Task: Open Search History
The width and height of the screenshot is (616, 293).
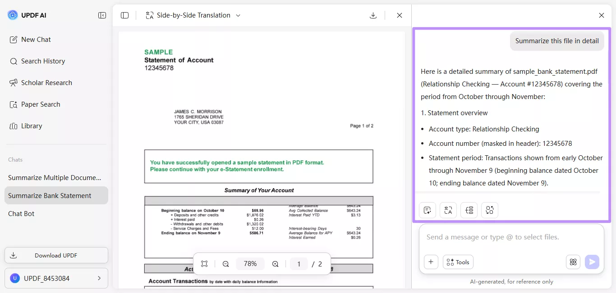Action: [37, 61]
